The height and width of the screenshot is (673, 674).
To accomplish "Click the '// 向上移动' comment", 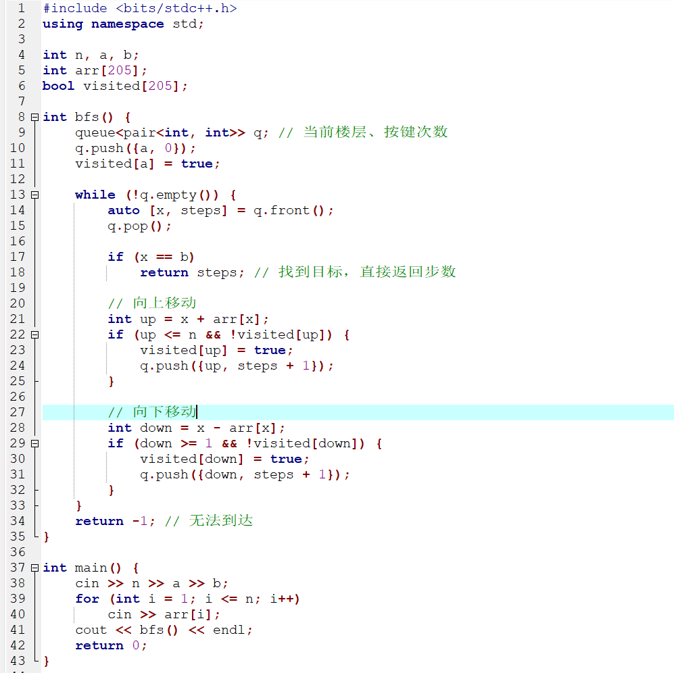I will pyautogui.click(x=151, y=303).
